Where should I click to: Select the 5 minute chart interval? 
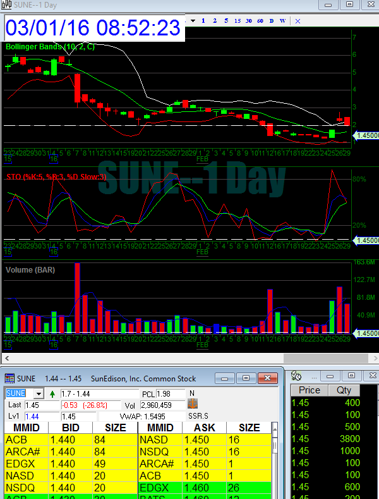[226, 21]
